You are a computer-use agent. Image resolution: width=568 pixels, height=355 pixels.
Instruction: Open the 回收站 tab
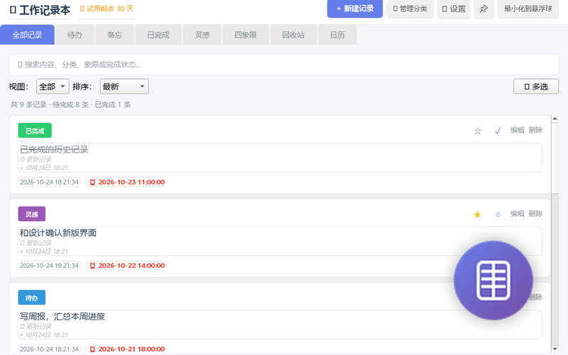(x=293, y=35)
